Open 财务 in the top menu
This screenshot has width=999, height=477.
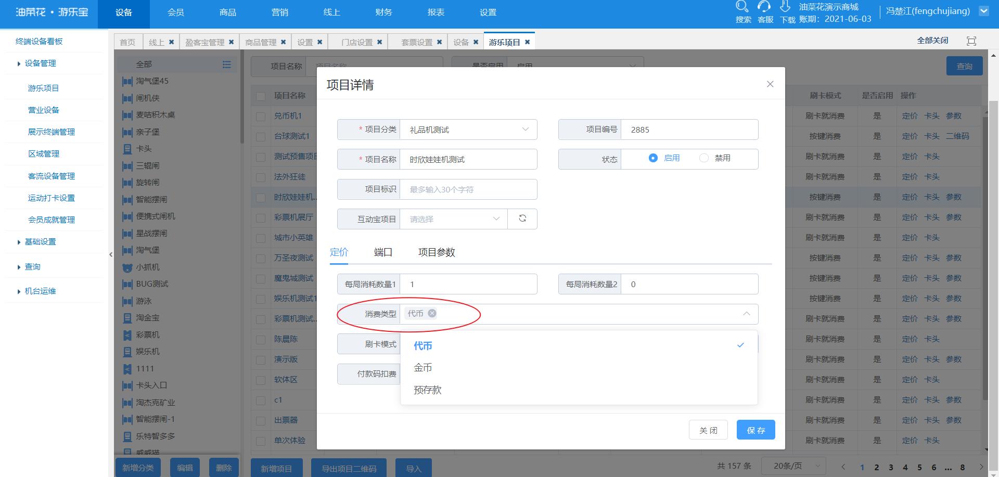click(x=384, y=12)
